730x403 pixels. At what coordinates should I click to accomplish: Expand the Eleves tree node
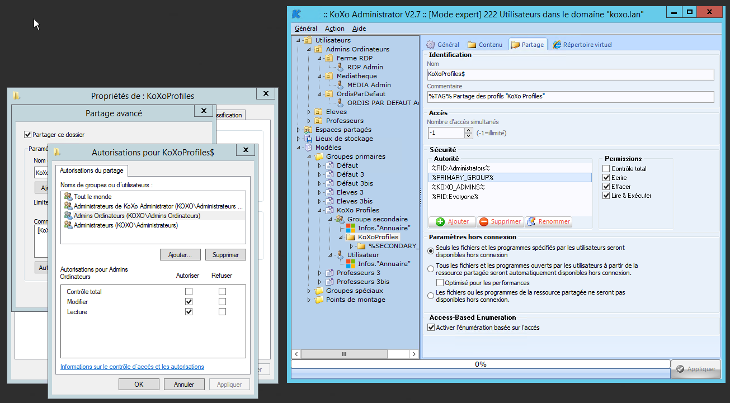coord(309,112)
